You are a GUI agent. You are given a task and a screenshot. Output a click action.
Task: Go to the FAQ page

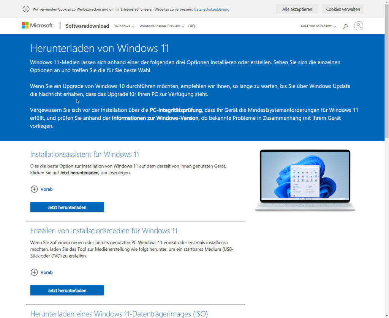191,26
